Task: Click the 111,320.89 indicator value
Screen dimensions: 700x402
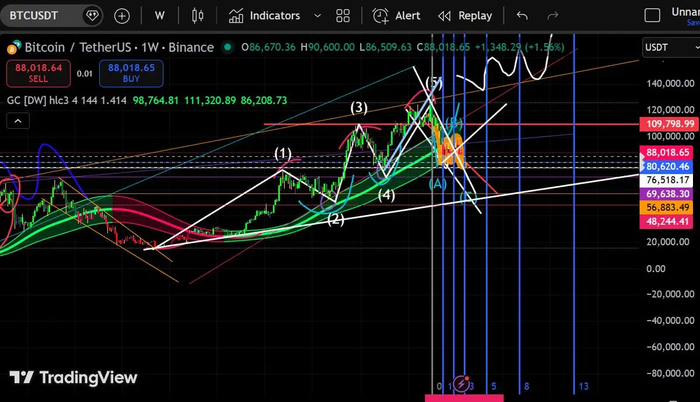Action: click(210, 100)
